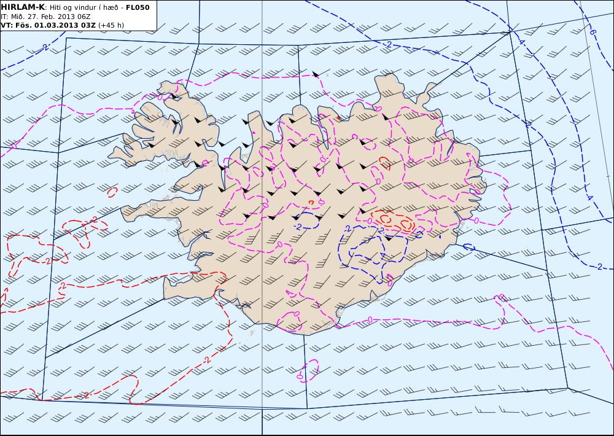Select the 'VT: Fös. 01.03.2013 03Z' valid time

tap(48, 25)
